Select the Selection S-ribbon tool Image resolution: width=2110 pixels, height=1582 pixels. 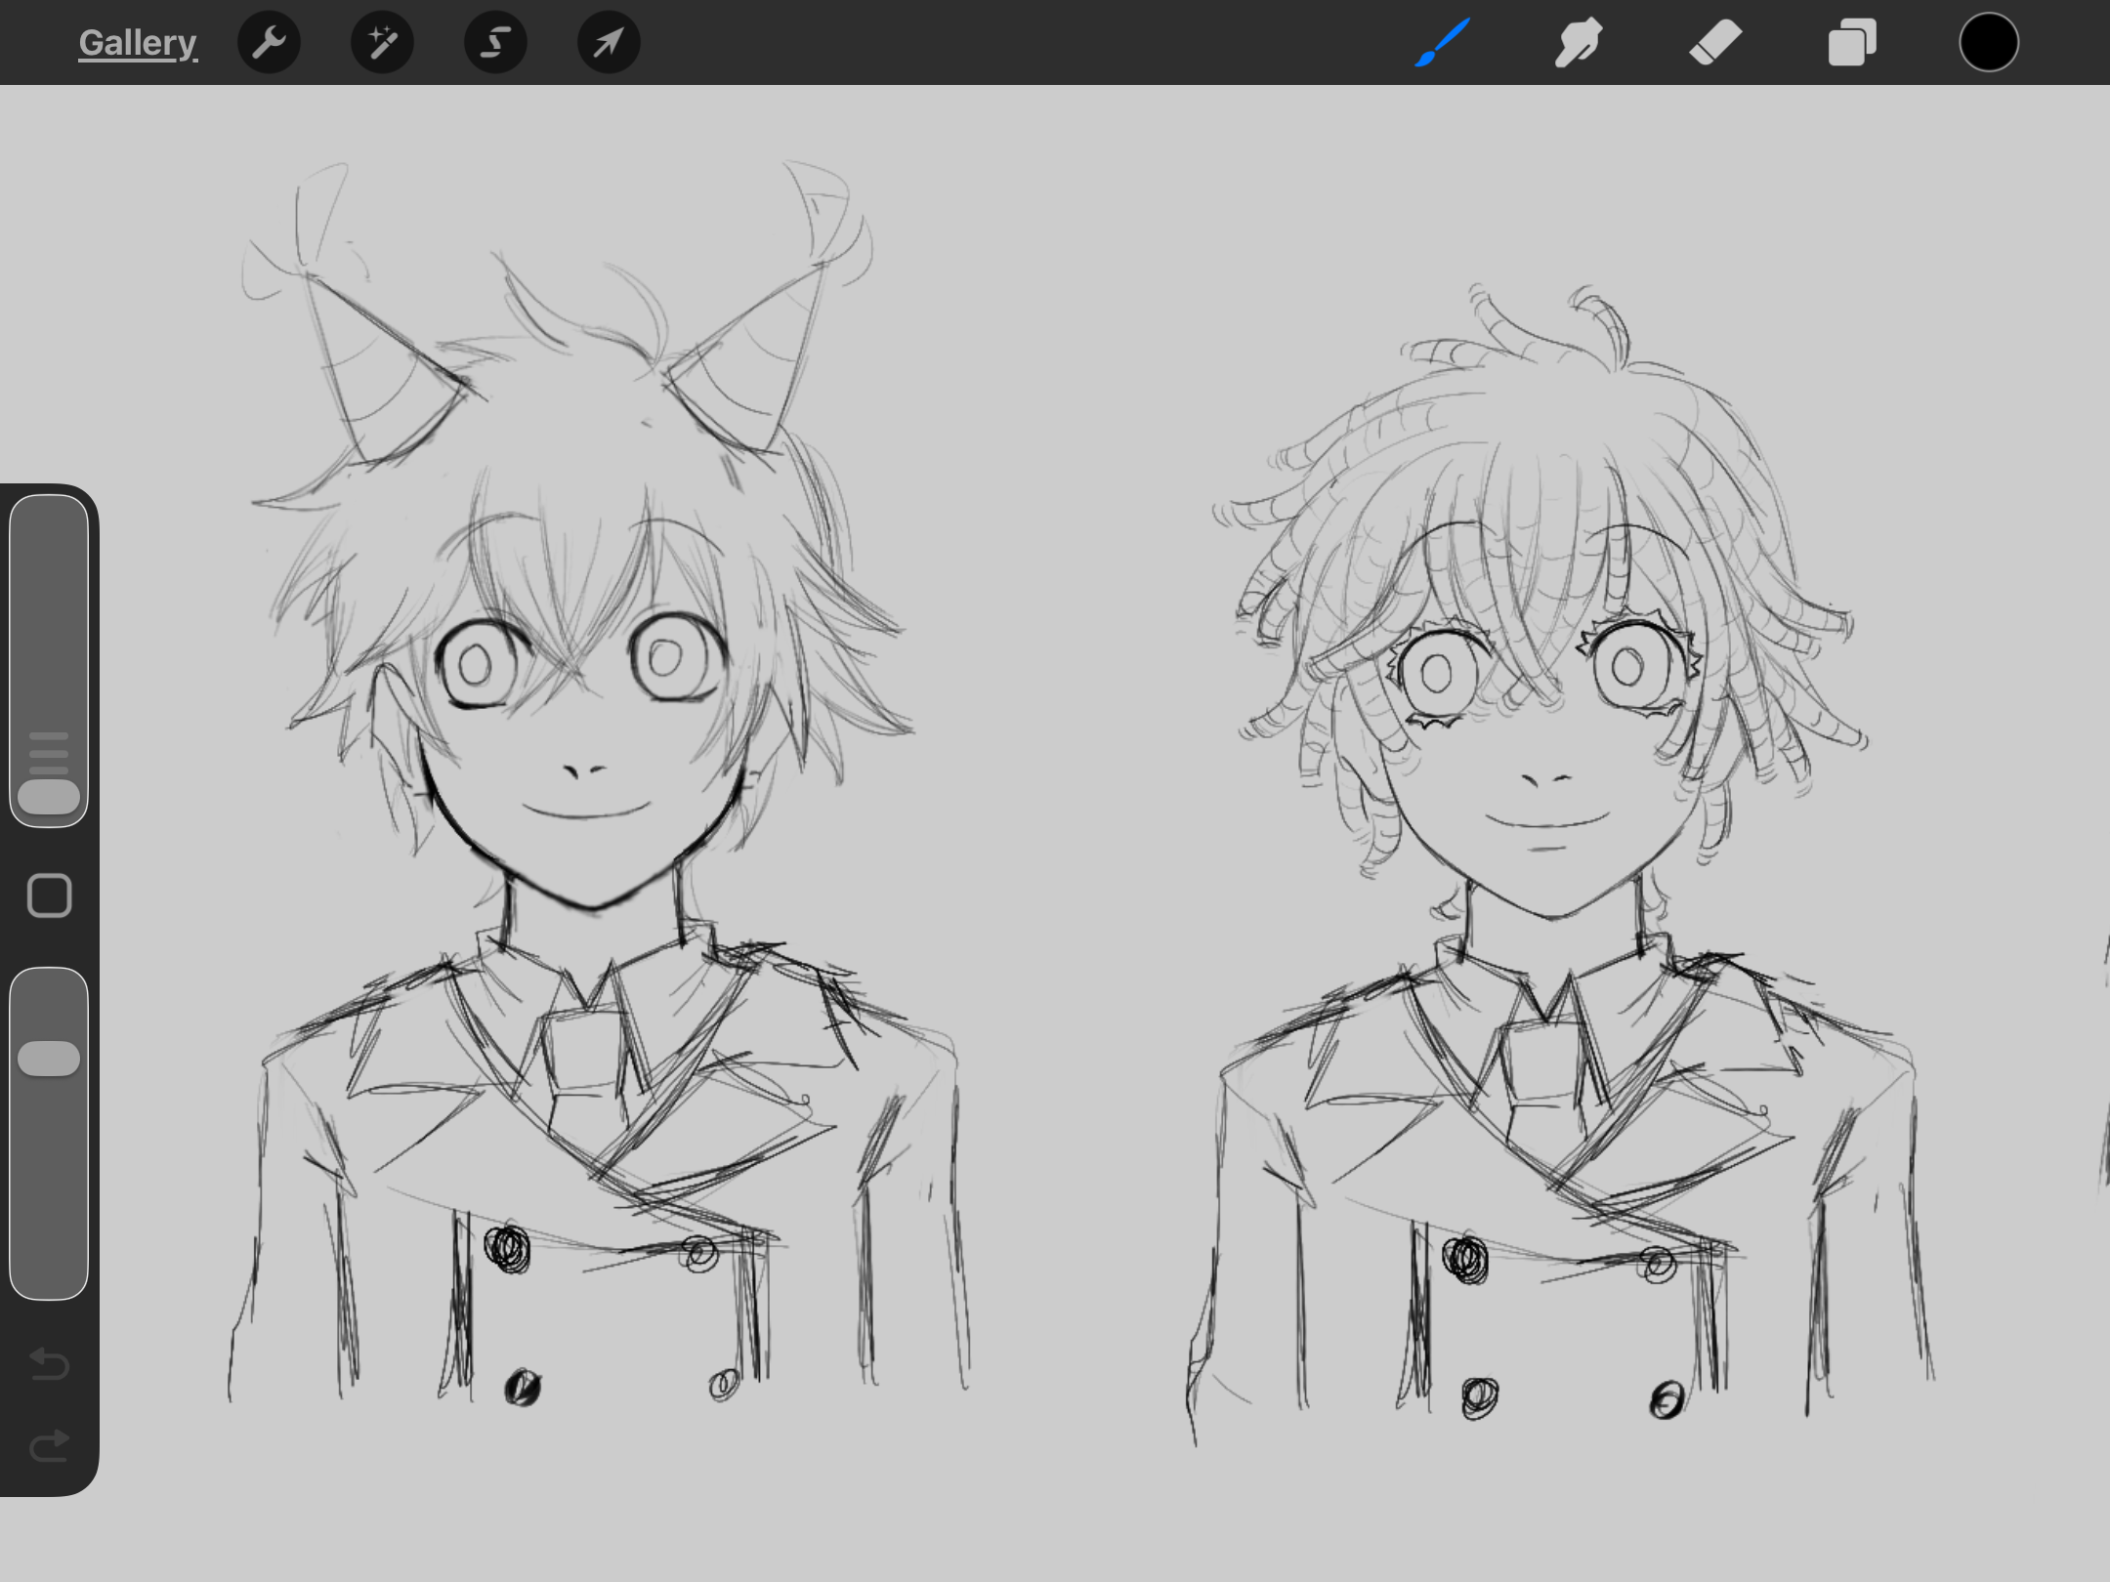(x=495, y=43)
